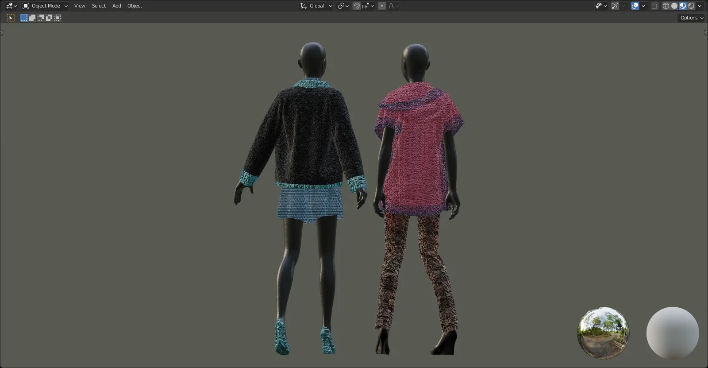Choose Intersect existing selection mode
708x368 pixels.
tap(58, 18)
